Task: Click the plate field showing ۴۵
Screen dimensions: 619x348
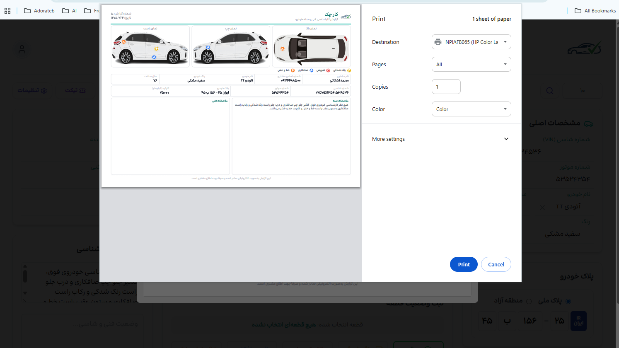Action: pyautogui.click(x=487, y=321)
